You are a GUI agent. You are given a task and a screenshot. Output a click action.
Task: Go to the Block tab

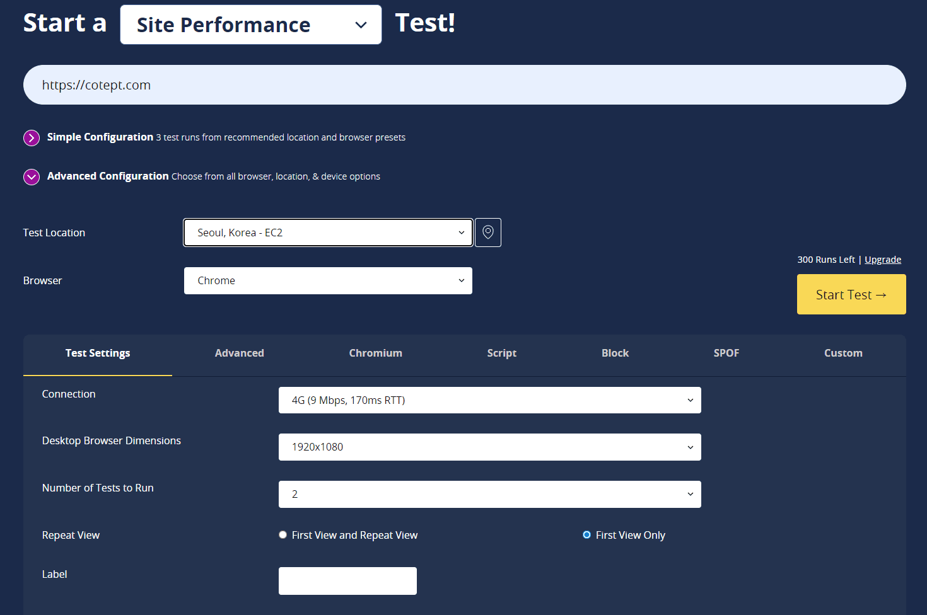tap(615, 353)
